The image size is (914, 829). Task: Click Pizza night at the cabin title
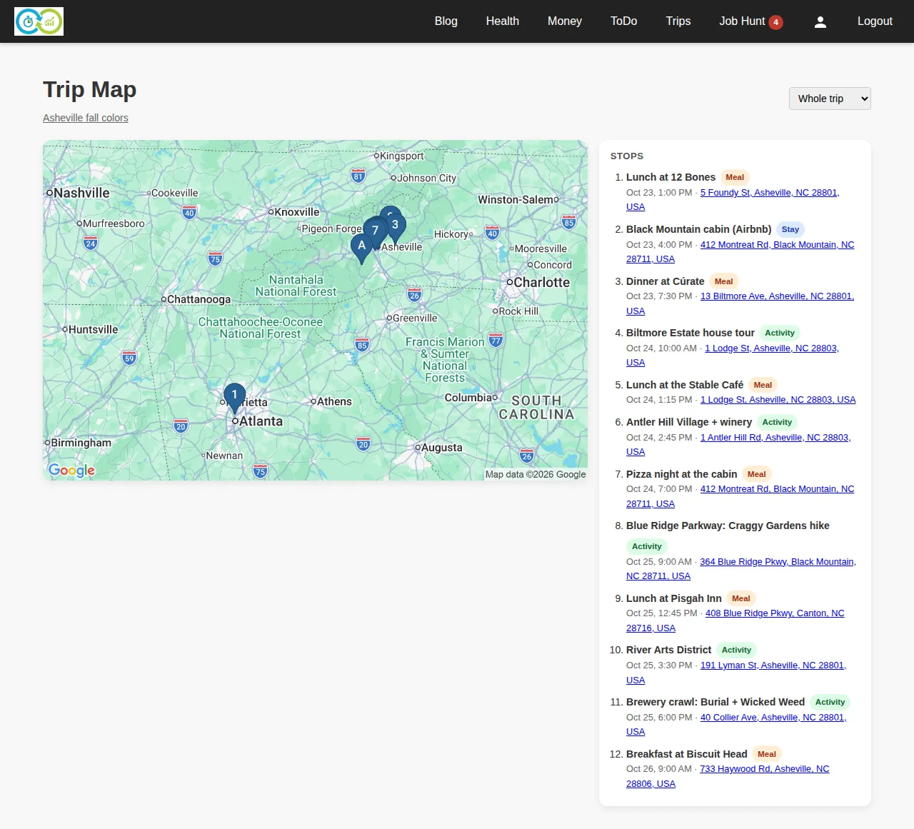(681, 474)
